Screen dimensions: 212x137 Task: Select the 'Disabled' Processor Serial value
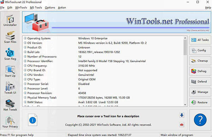click(84, 84)
